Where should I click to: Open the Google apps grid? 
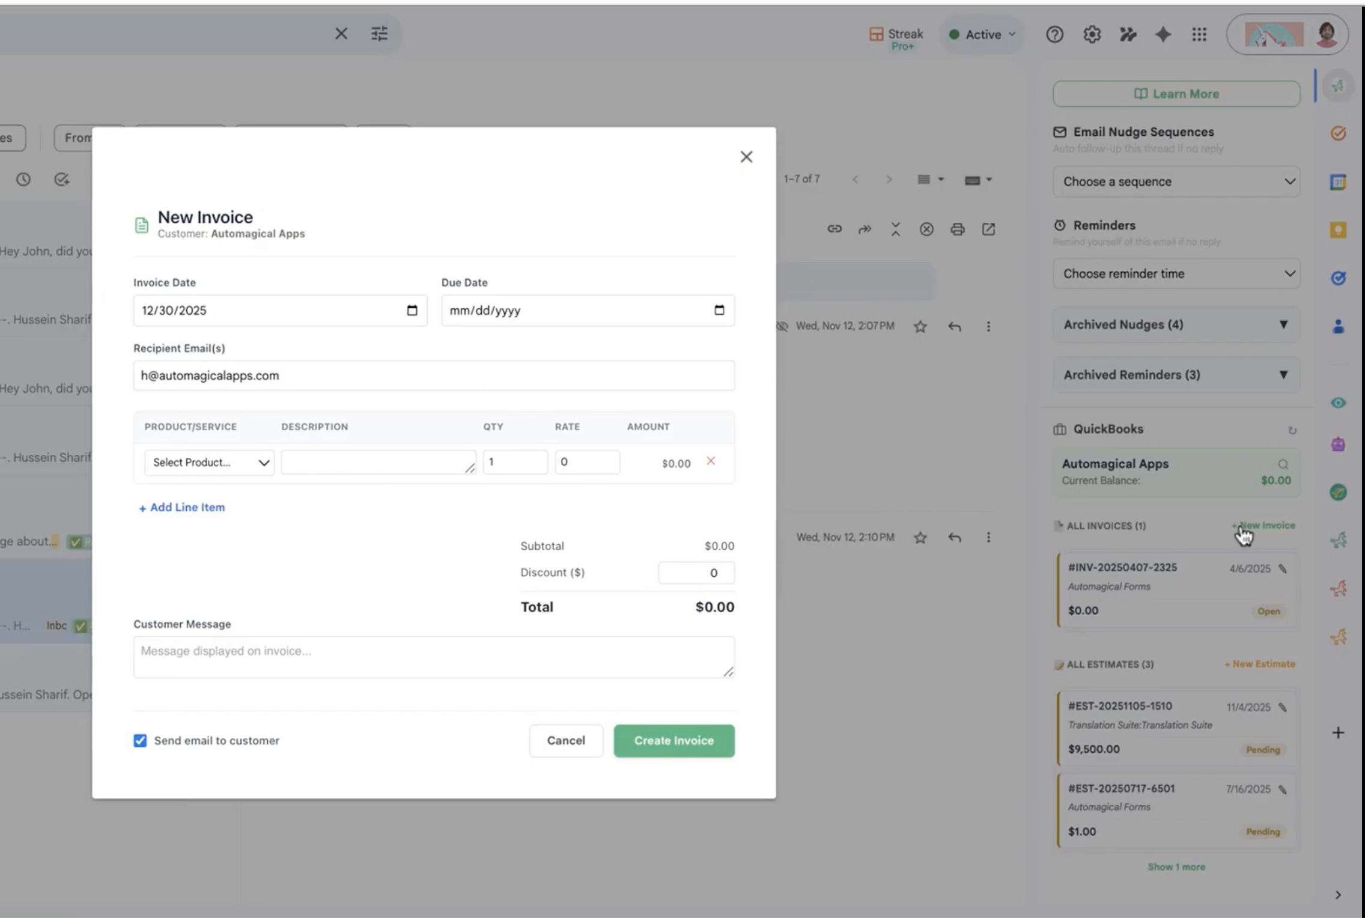coord(1199,35)
